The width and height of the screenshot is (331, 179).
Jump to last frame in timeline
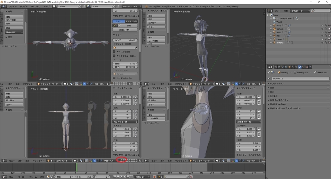pyautogui.click(x=132, y=177)
